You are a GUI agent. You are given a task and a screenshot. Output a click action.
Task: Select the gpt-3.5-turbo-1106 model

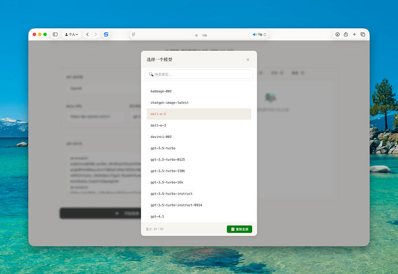point(199,171)
